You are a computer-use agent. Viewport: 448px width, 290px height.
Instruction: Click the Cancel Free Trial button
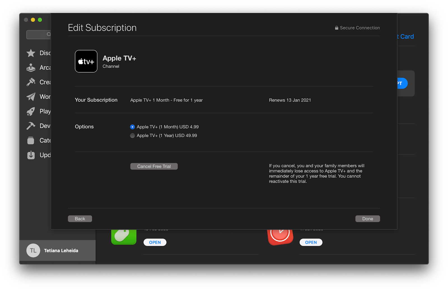coord(154,166)
